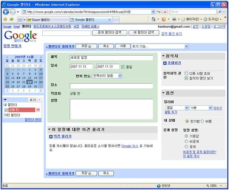Viewport: 229px width, 190px height.
Task: Click the 공개 캘린더 검색 button
Action: 110,33
